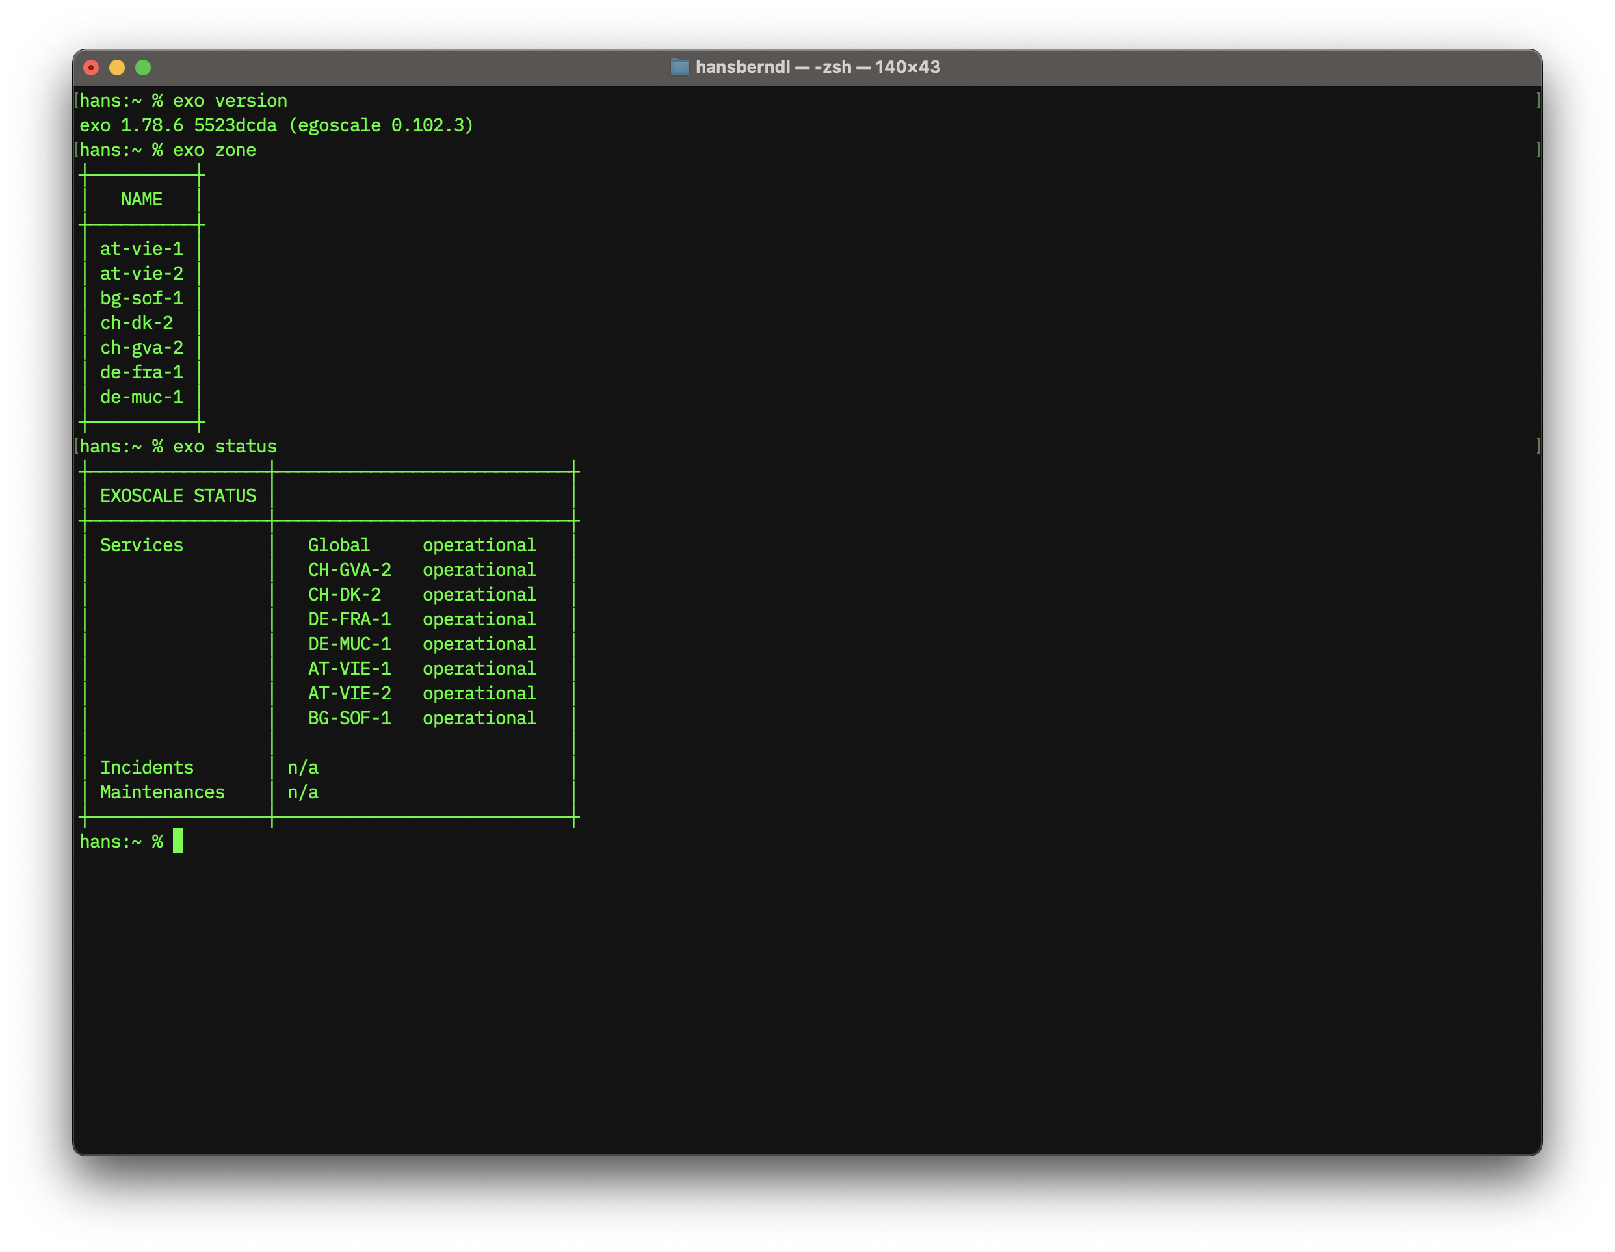This screenshot has height=1252, width=1615.
Task: Click the 'Global' service name
Action: click(339, 545)
